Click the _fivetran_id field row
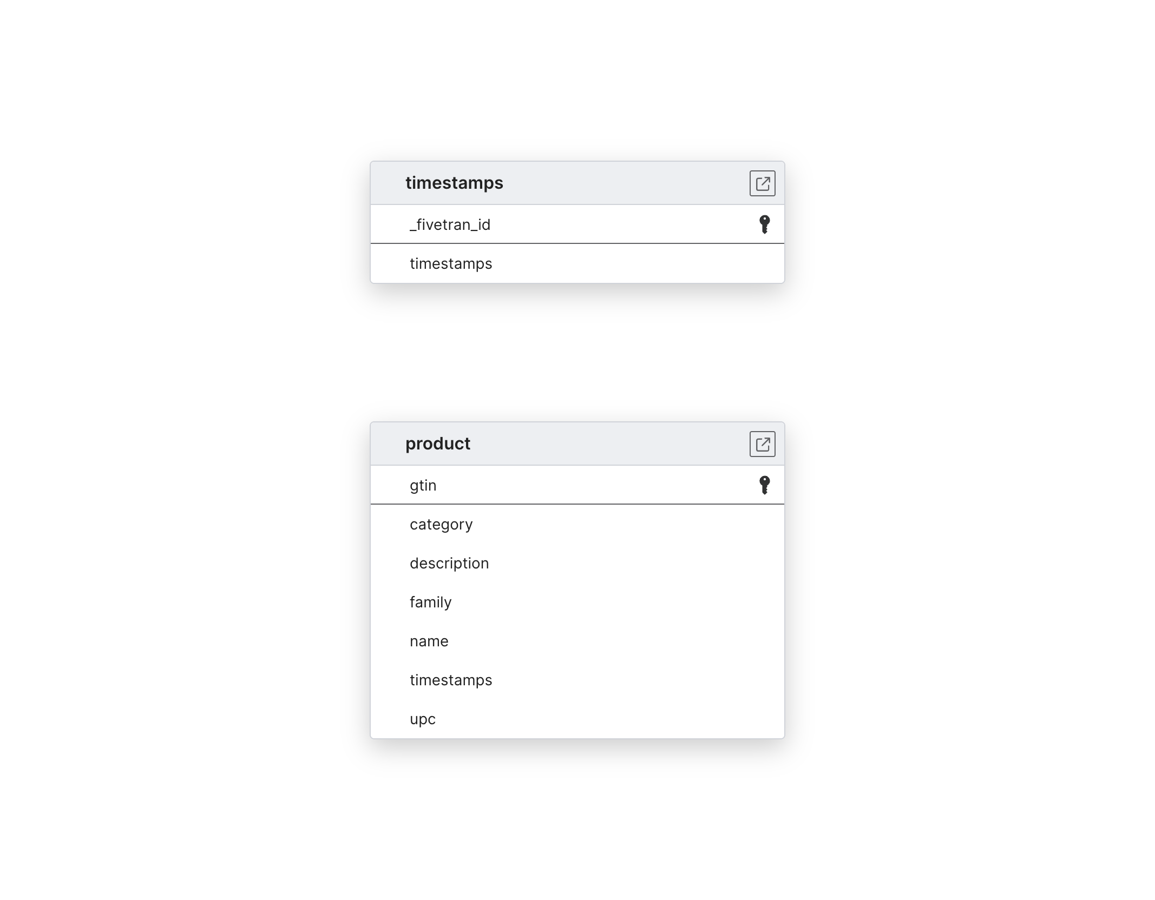This screenshot has height=900, width=1155. point(577,224)
